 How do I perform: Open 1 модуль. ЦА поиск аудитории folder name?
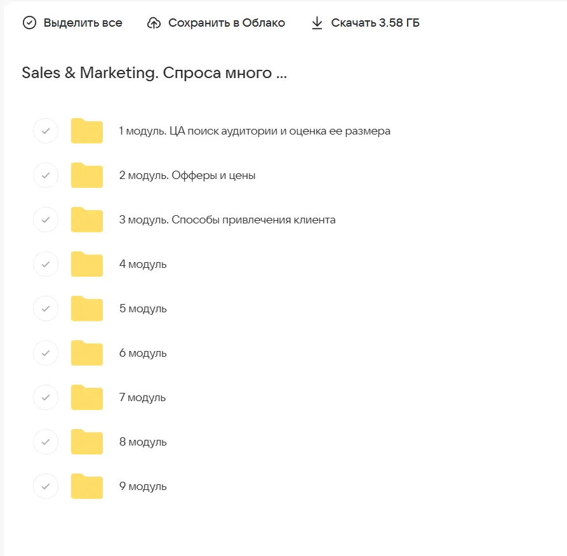255,131
